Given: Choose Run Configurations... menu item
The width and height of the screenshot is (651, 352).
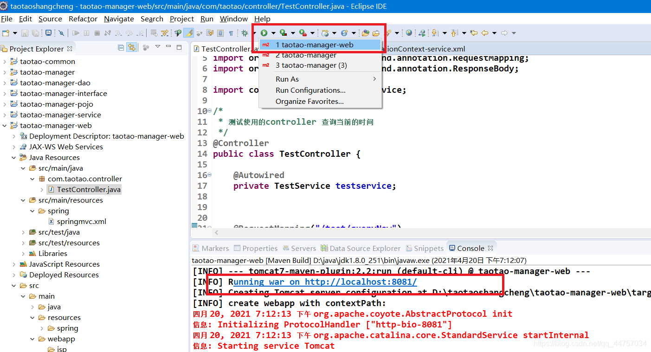Looking at the screenshot, I should [320, 90].
